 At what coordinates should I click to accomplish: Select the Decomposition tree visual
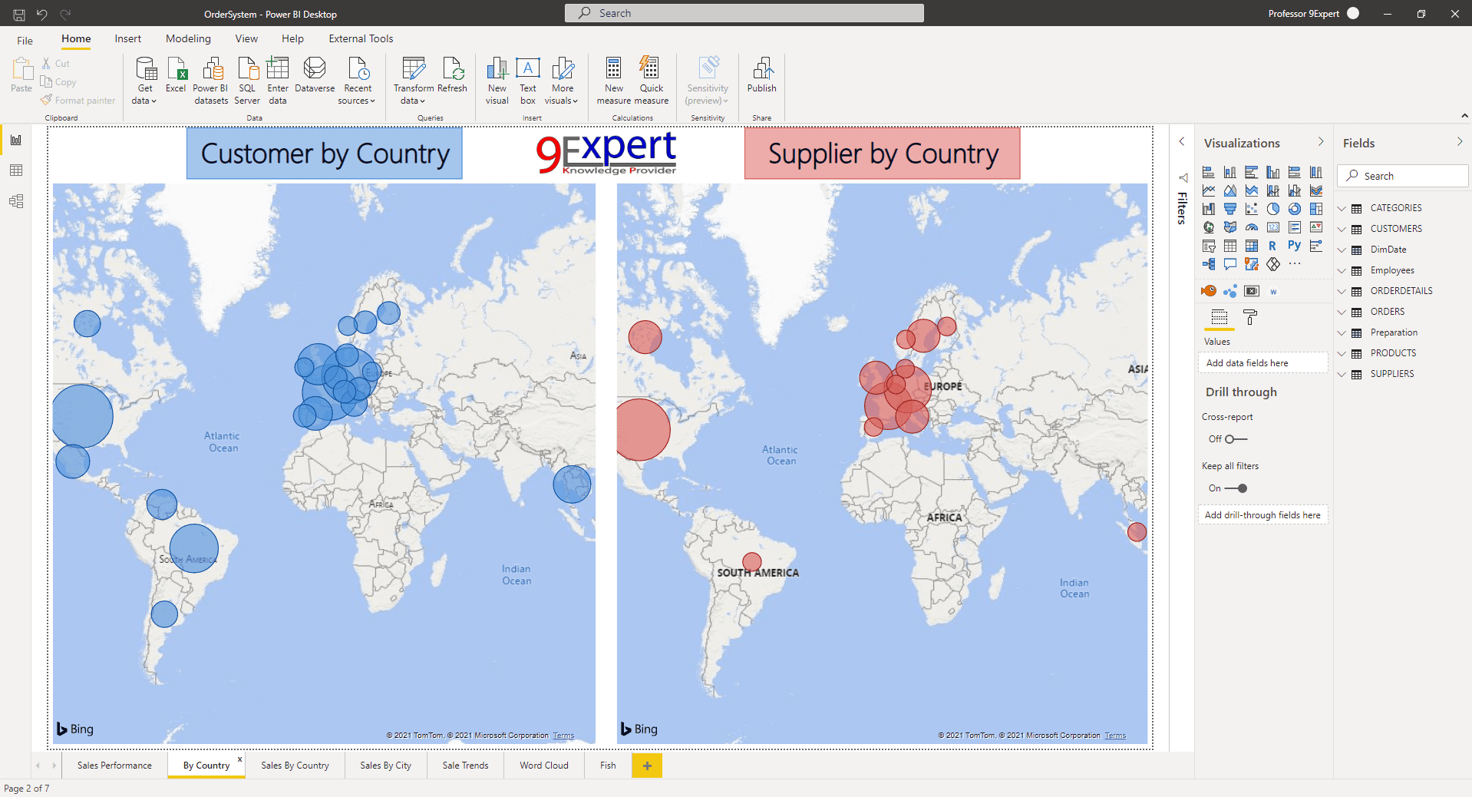pos(1209,264)
